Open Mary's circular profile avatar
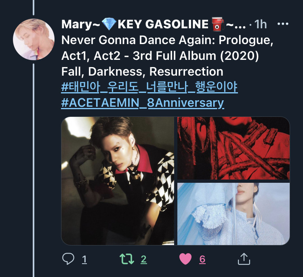Viewport: 303px width, 277px height. pos(34,39)
